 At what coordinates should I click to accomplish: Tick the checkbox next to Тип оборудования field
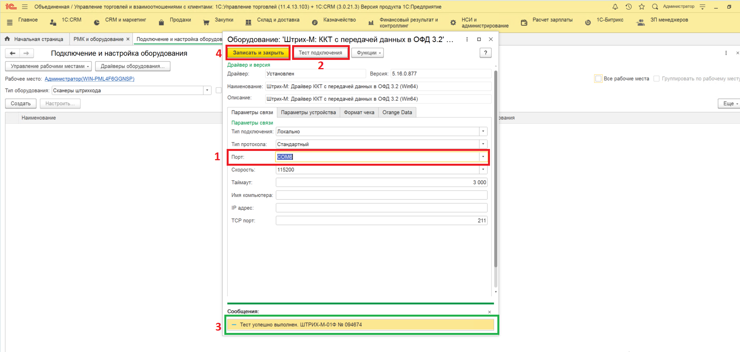218,90
